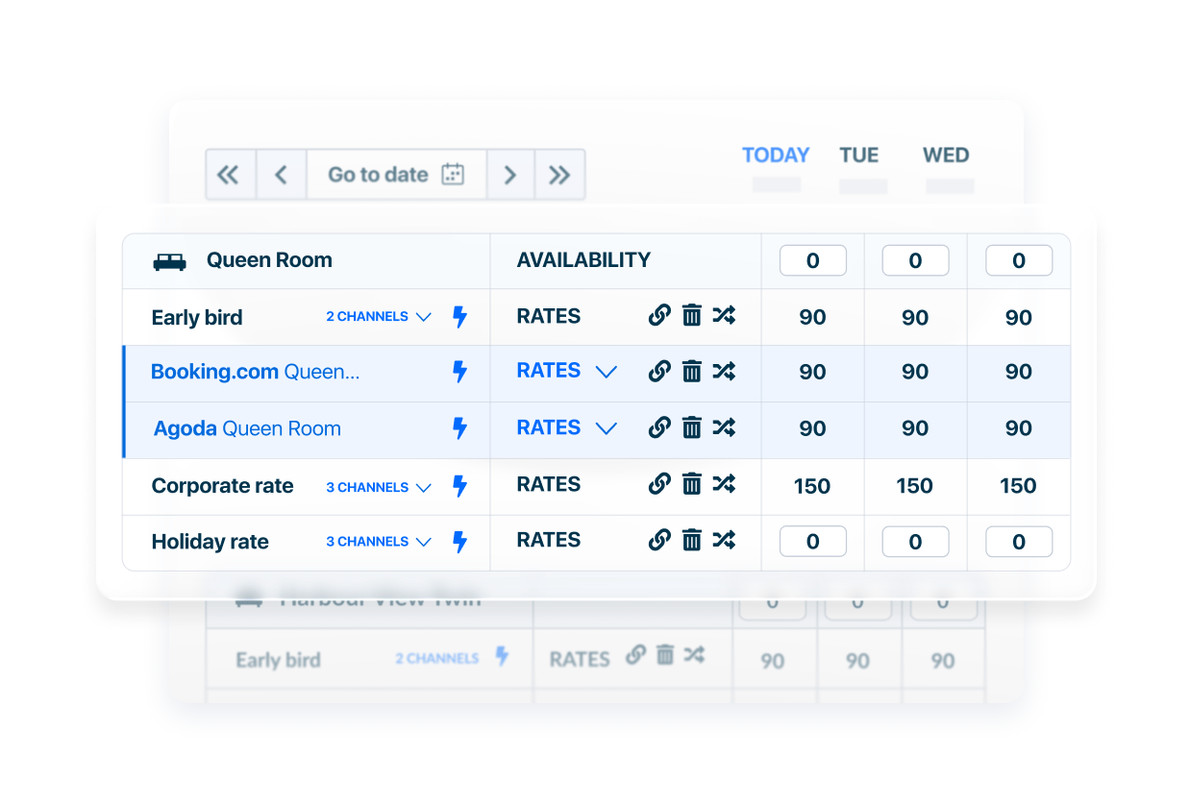Expand Corporate rate 3 CHANNELS dropdown
The height and width of the screenshot is (803, 1190).
tap(379, 487)
